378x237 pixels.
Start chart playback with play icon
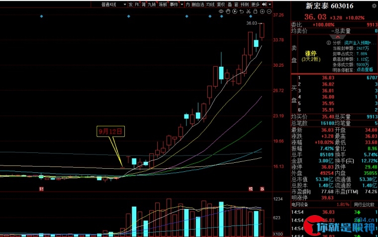tap(235, 11)
